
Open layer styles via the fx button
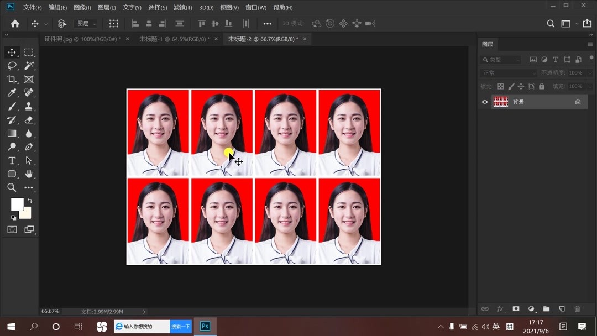point(500,309)
